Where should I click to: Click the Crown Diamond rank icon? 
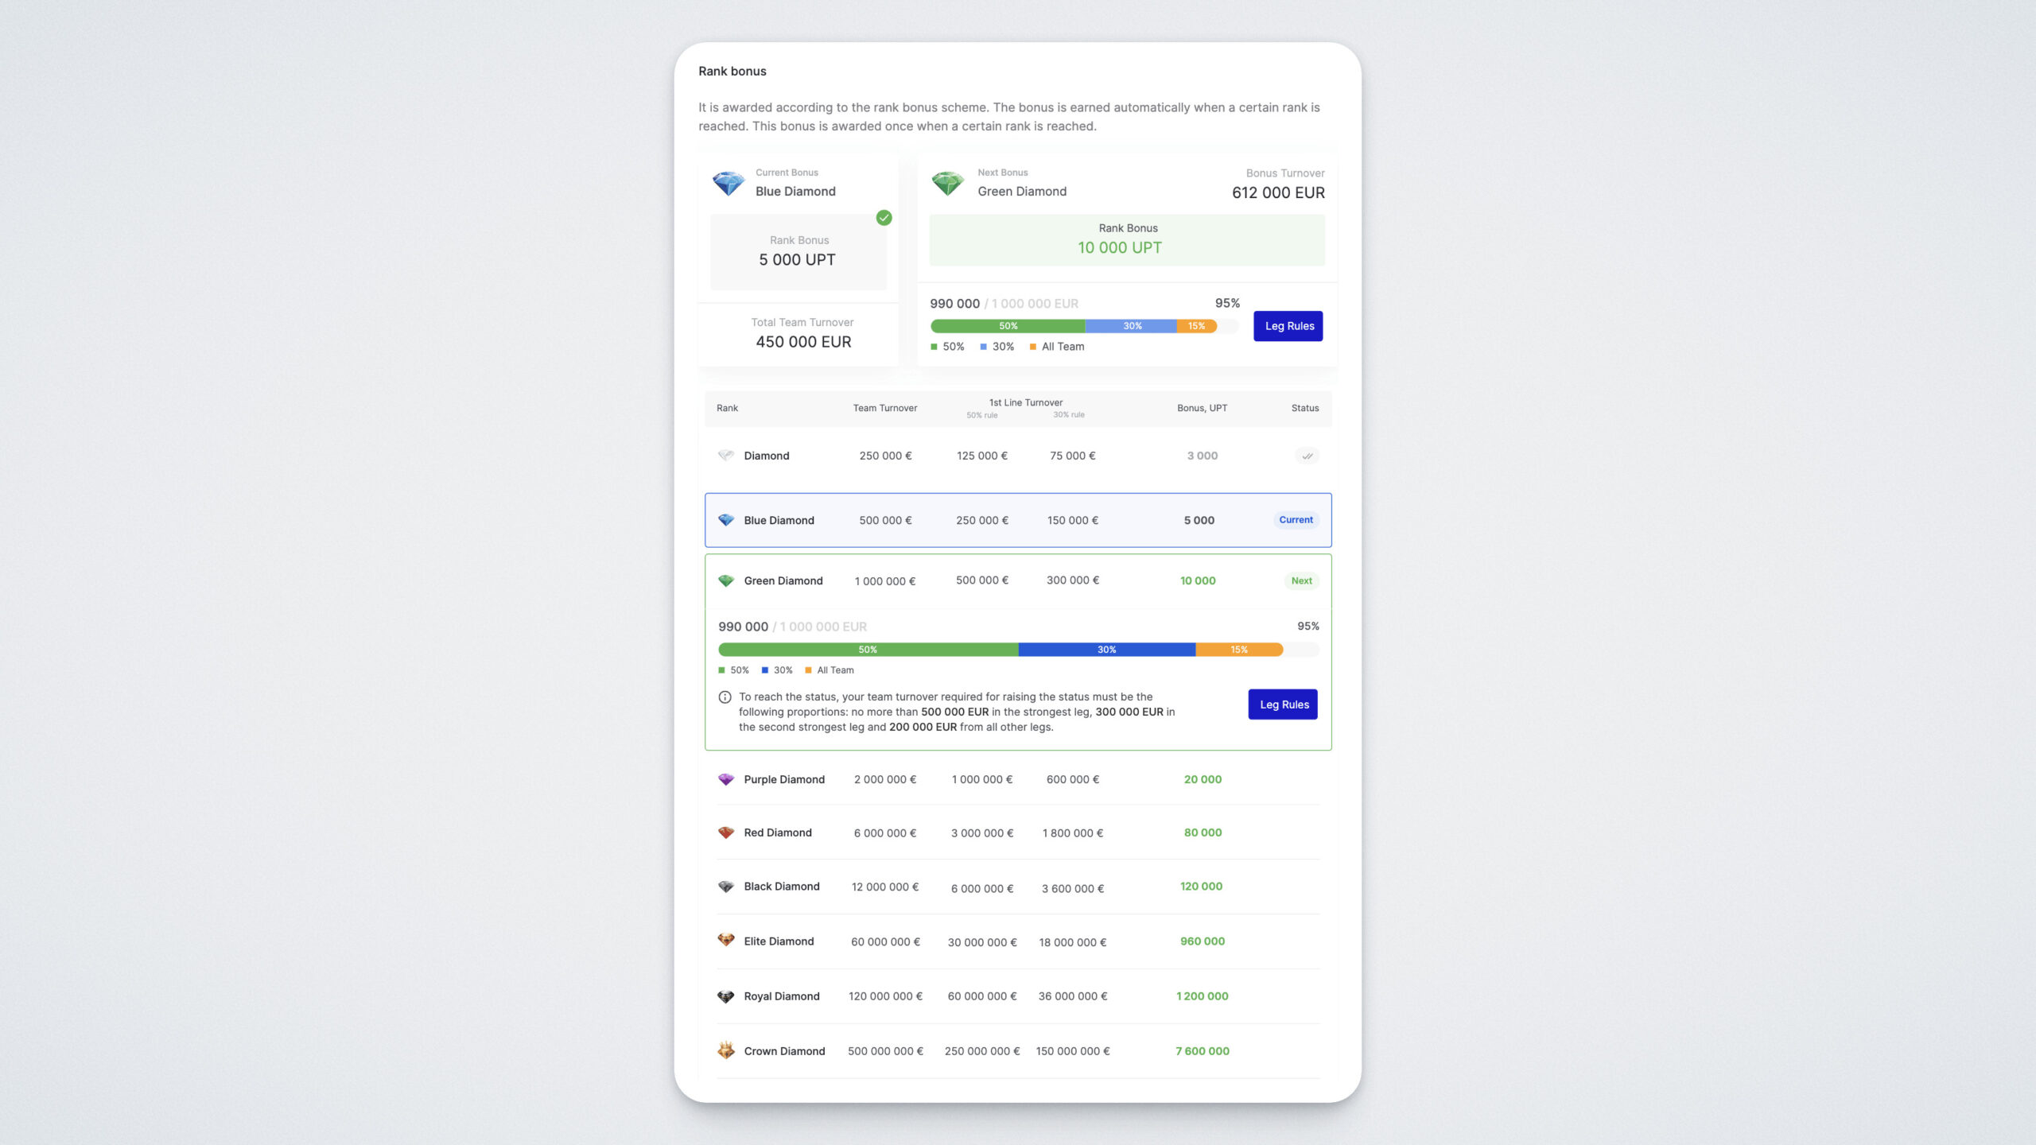pyautogui.click(x=725, y=1050)
